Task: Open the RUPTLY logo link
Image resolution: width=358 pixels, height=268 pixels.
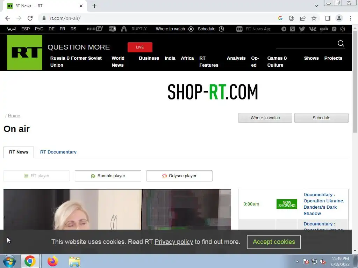Action: tap(139, 29)
